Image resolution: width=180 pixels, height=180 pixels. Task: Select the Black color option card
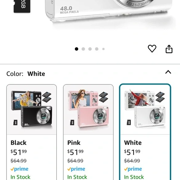point(32,132)
